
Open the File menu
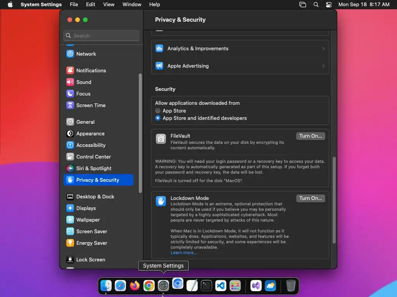(x=74, y=5)
